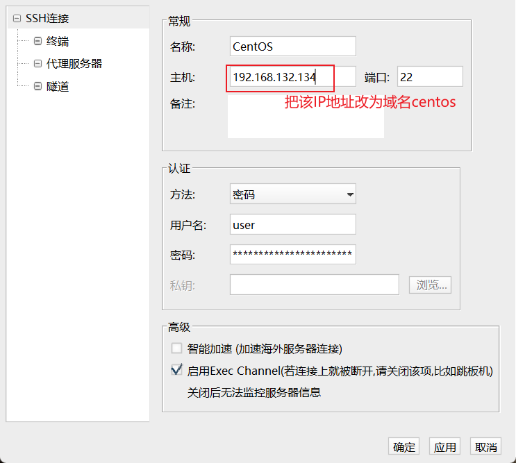This screenshot has height=463, width=516.
Task: Select the SSH连接 root item
Action: [47, 19]
